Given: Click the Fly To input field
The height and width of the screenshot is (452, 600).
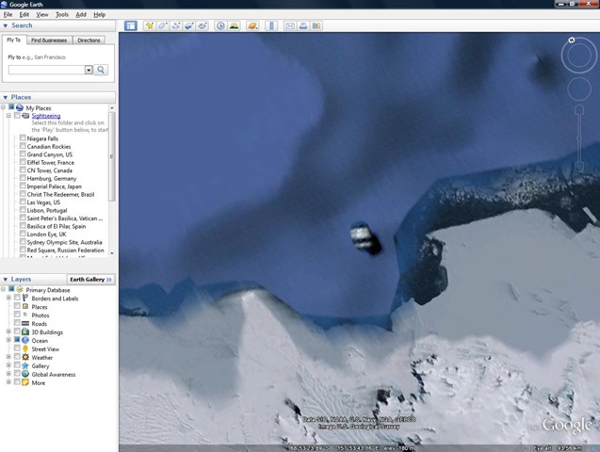Looking at the screenshot, I should click(x=46, y=70).
